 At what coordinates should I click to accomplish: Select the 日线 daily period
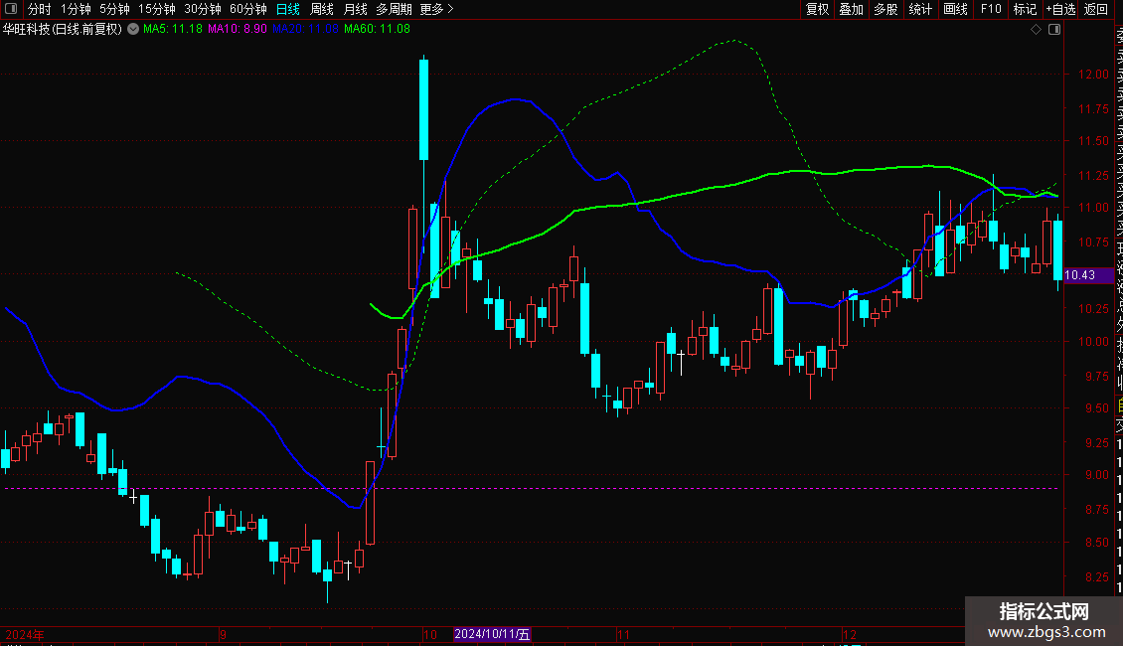288,9
